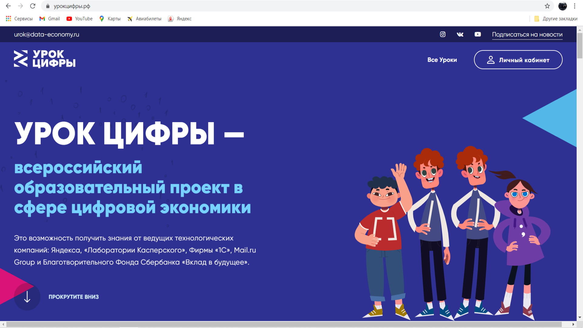Click horizontal scrollbar left arrow

3,324
